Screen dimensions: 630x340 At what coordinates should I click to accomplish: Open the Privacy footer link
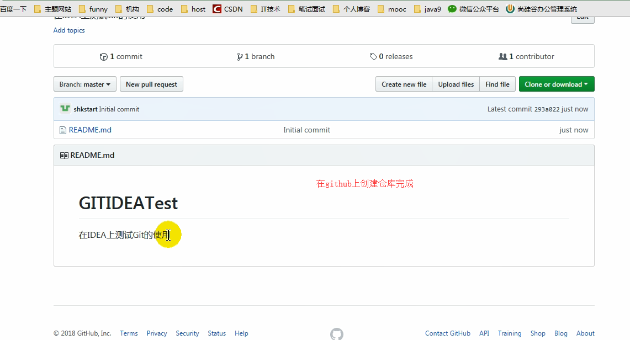(x=157, y=333)
